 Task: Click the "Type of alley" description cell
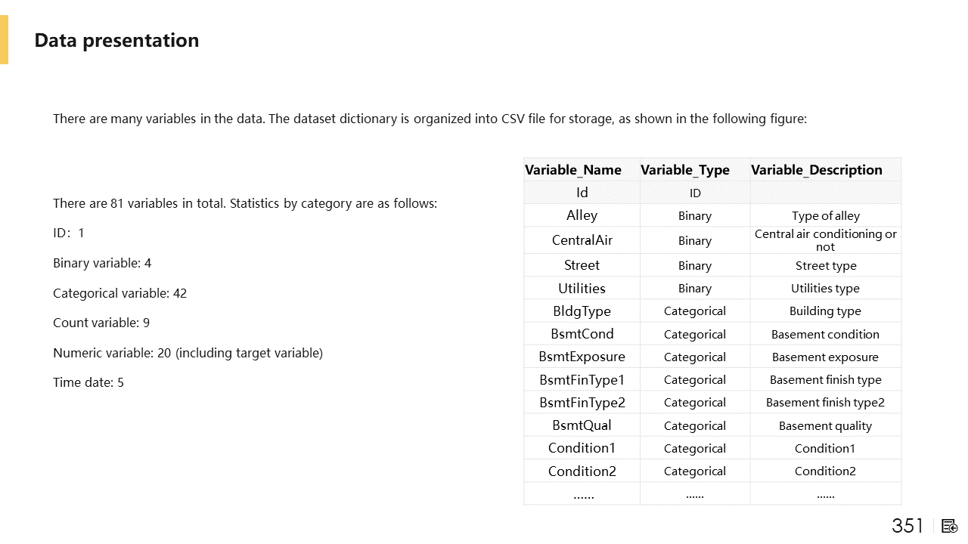pyautogui.click(x=826, y=216)
